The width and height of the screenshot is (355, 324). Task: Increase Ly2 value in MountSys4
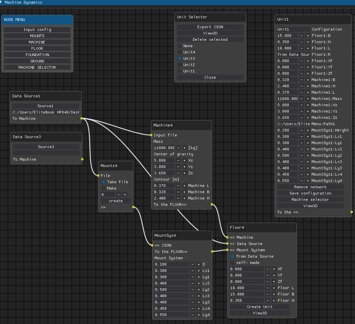click(x=199, y=290)
